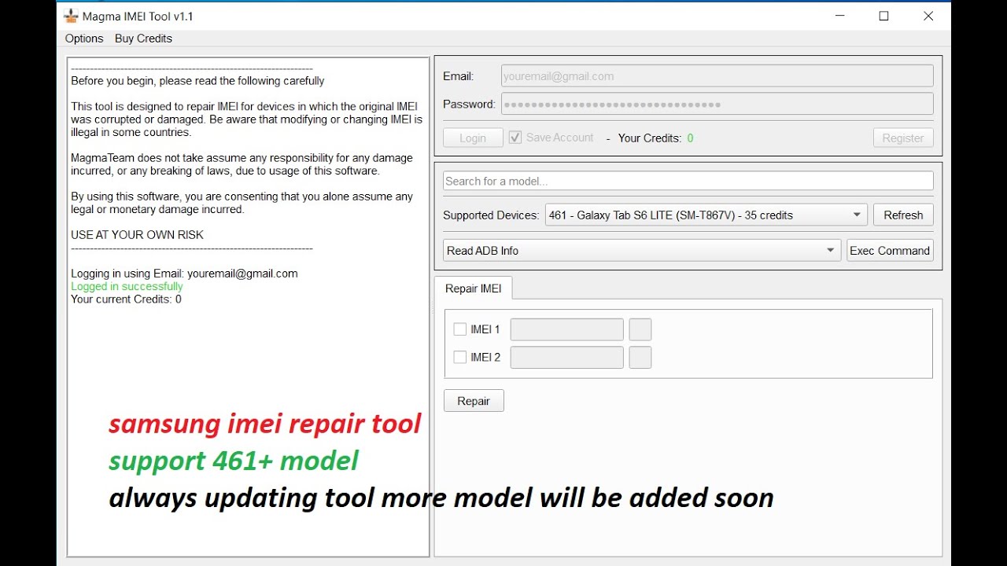
Task: Enable the IMEI 2 checkbox
Action: coord(460,357)
